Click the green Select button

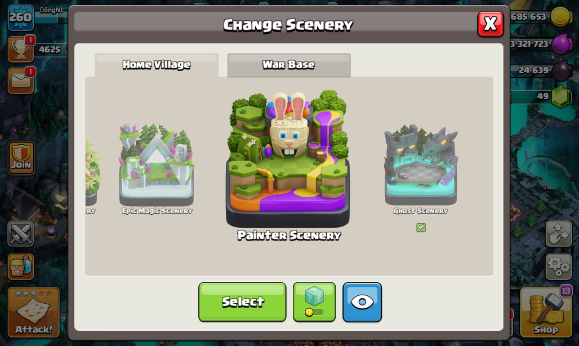[242, 302]
